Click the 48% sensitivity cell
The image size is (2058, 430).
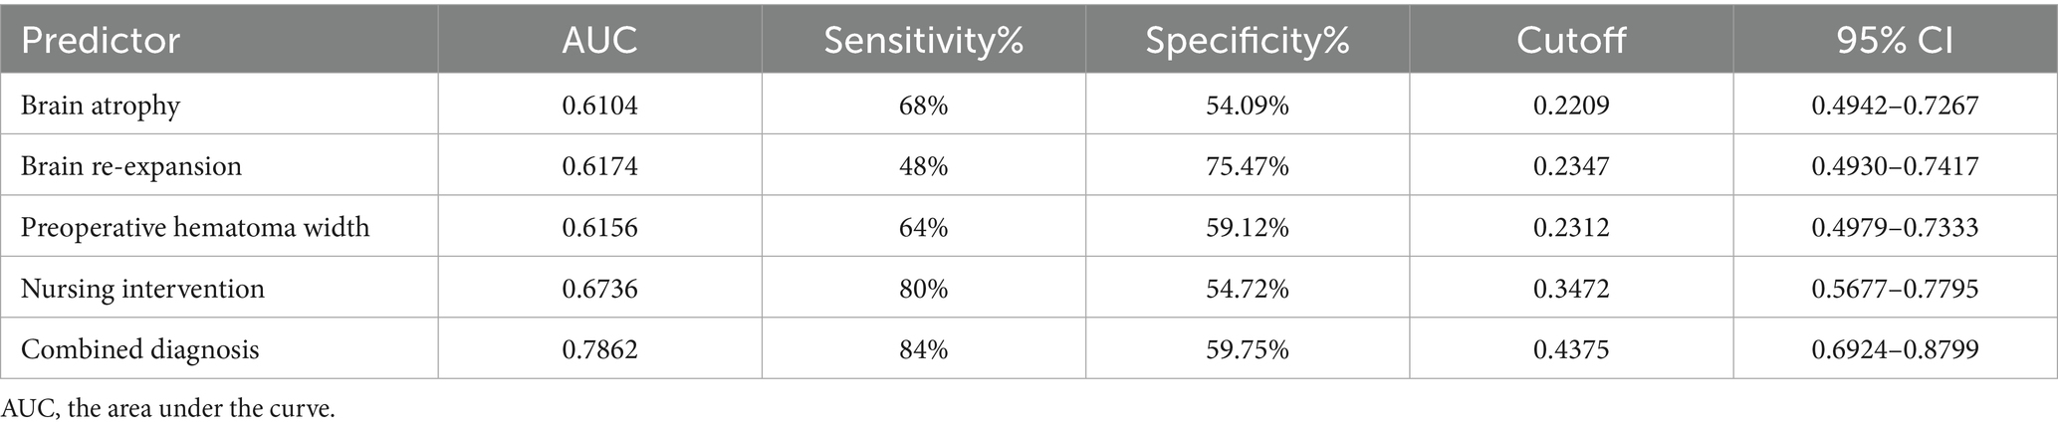[923, 165]
